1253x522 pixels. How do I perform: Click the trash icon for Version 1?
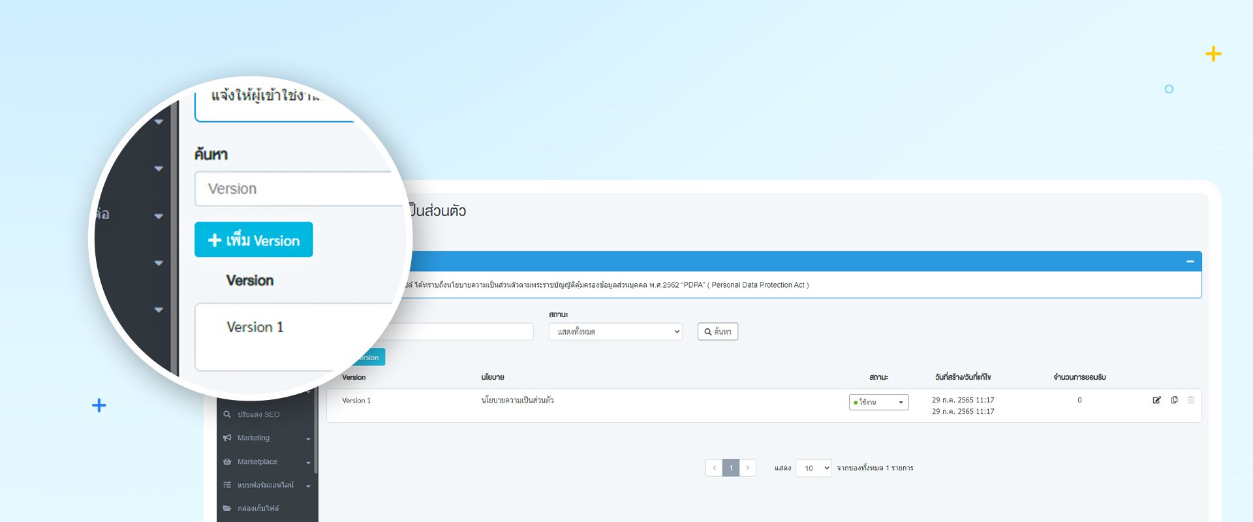tap(1190, 400)
